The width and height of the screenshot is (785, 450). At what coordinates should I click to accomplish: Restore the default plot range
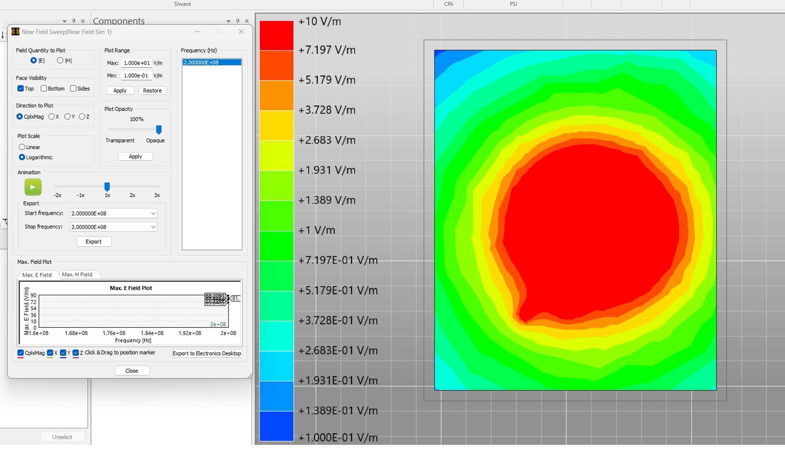point(152,91)
